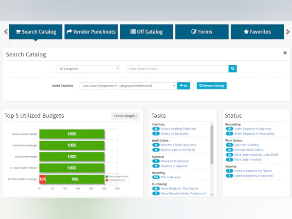Screen dimensions: 292x219
Task: Open the Choose Widget dropdown
Action: (x=126, y=116)
